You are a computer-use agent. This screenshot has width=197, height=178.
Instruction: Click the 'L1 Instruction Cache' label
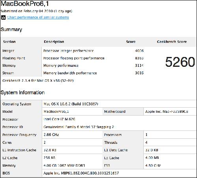pos(19,150)
